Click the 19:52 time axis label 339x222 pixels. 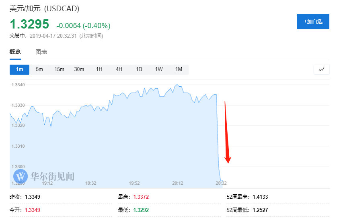[x=134, y=183]
